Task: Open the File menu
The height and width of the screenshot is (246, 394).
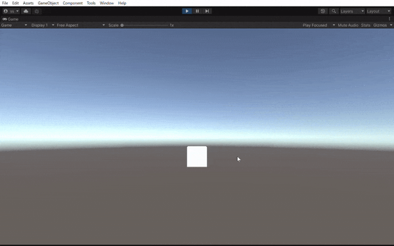Action: tap(5, 3)
